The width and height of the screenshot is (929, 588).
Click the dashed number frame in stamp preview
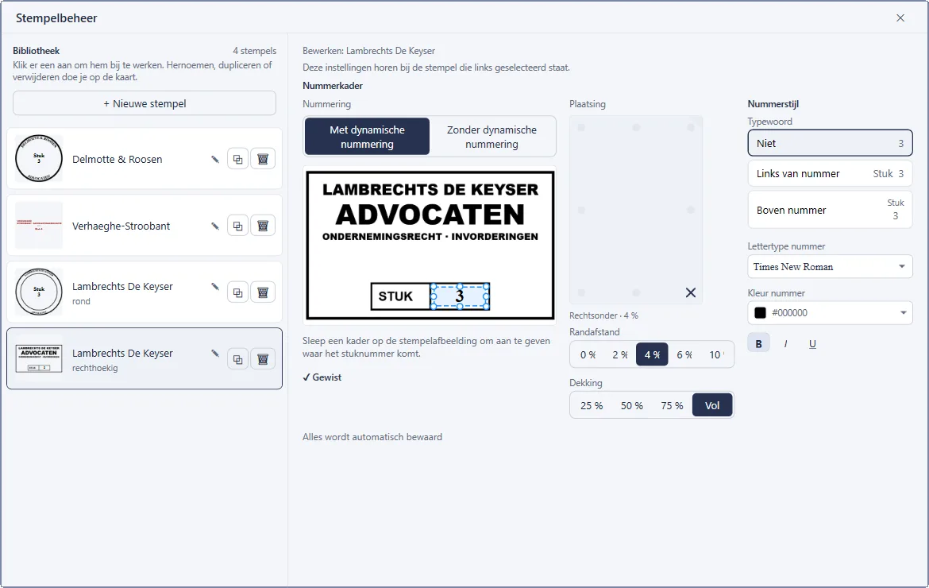[x=460, y=296]
